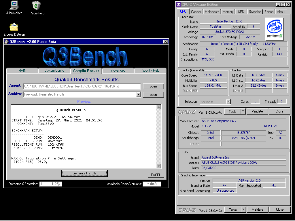Click the EXCEL export button

(156, 175)
